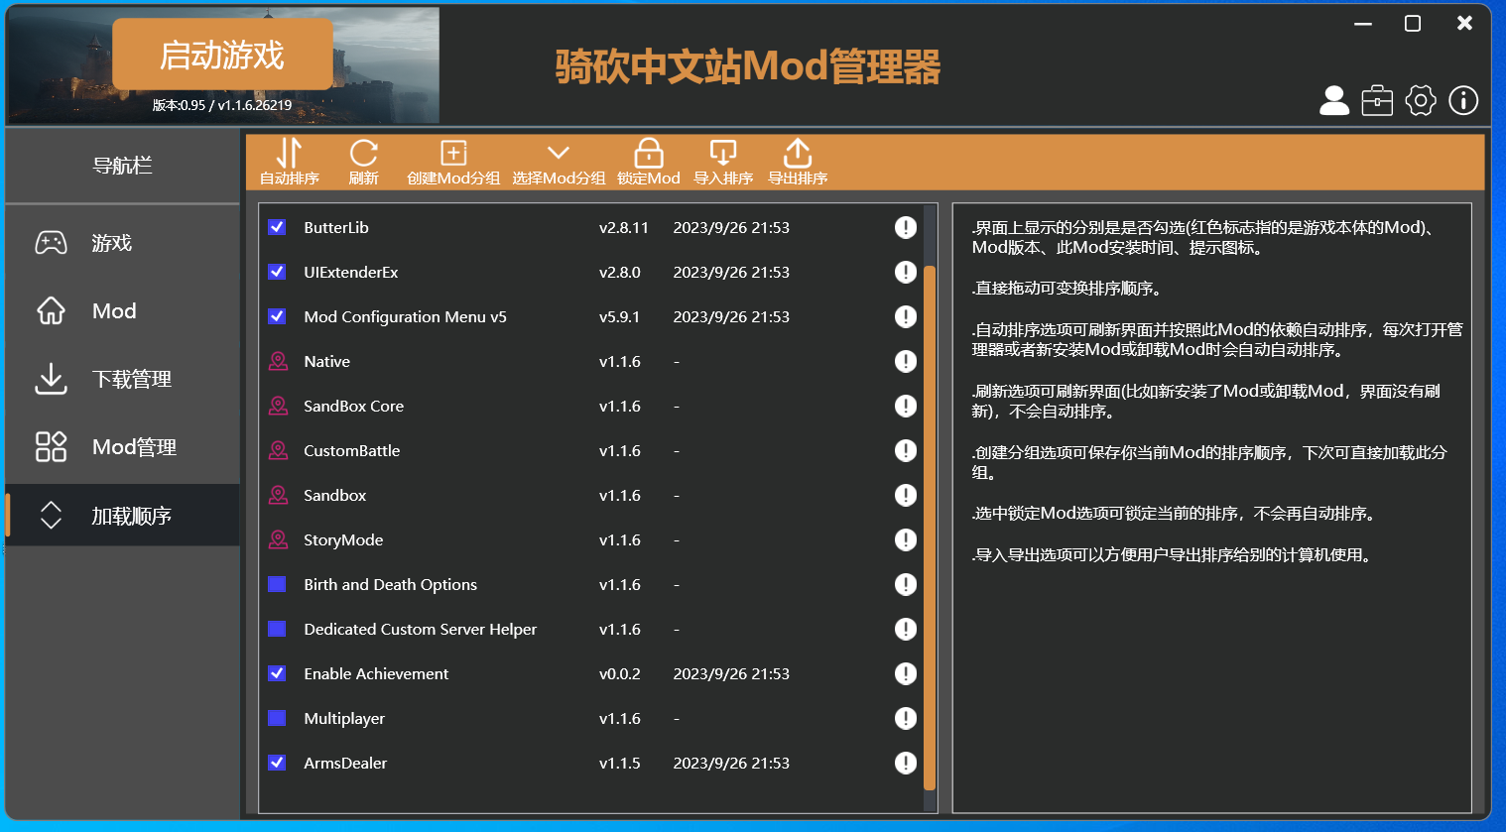This screenshot has height=832, width=1506.
Task: Click the auto-sort (自动排序) toolbar icon
Action: coord(289,162)
